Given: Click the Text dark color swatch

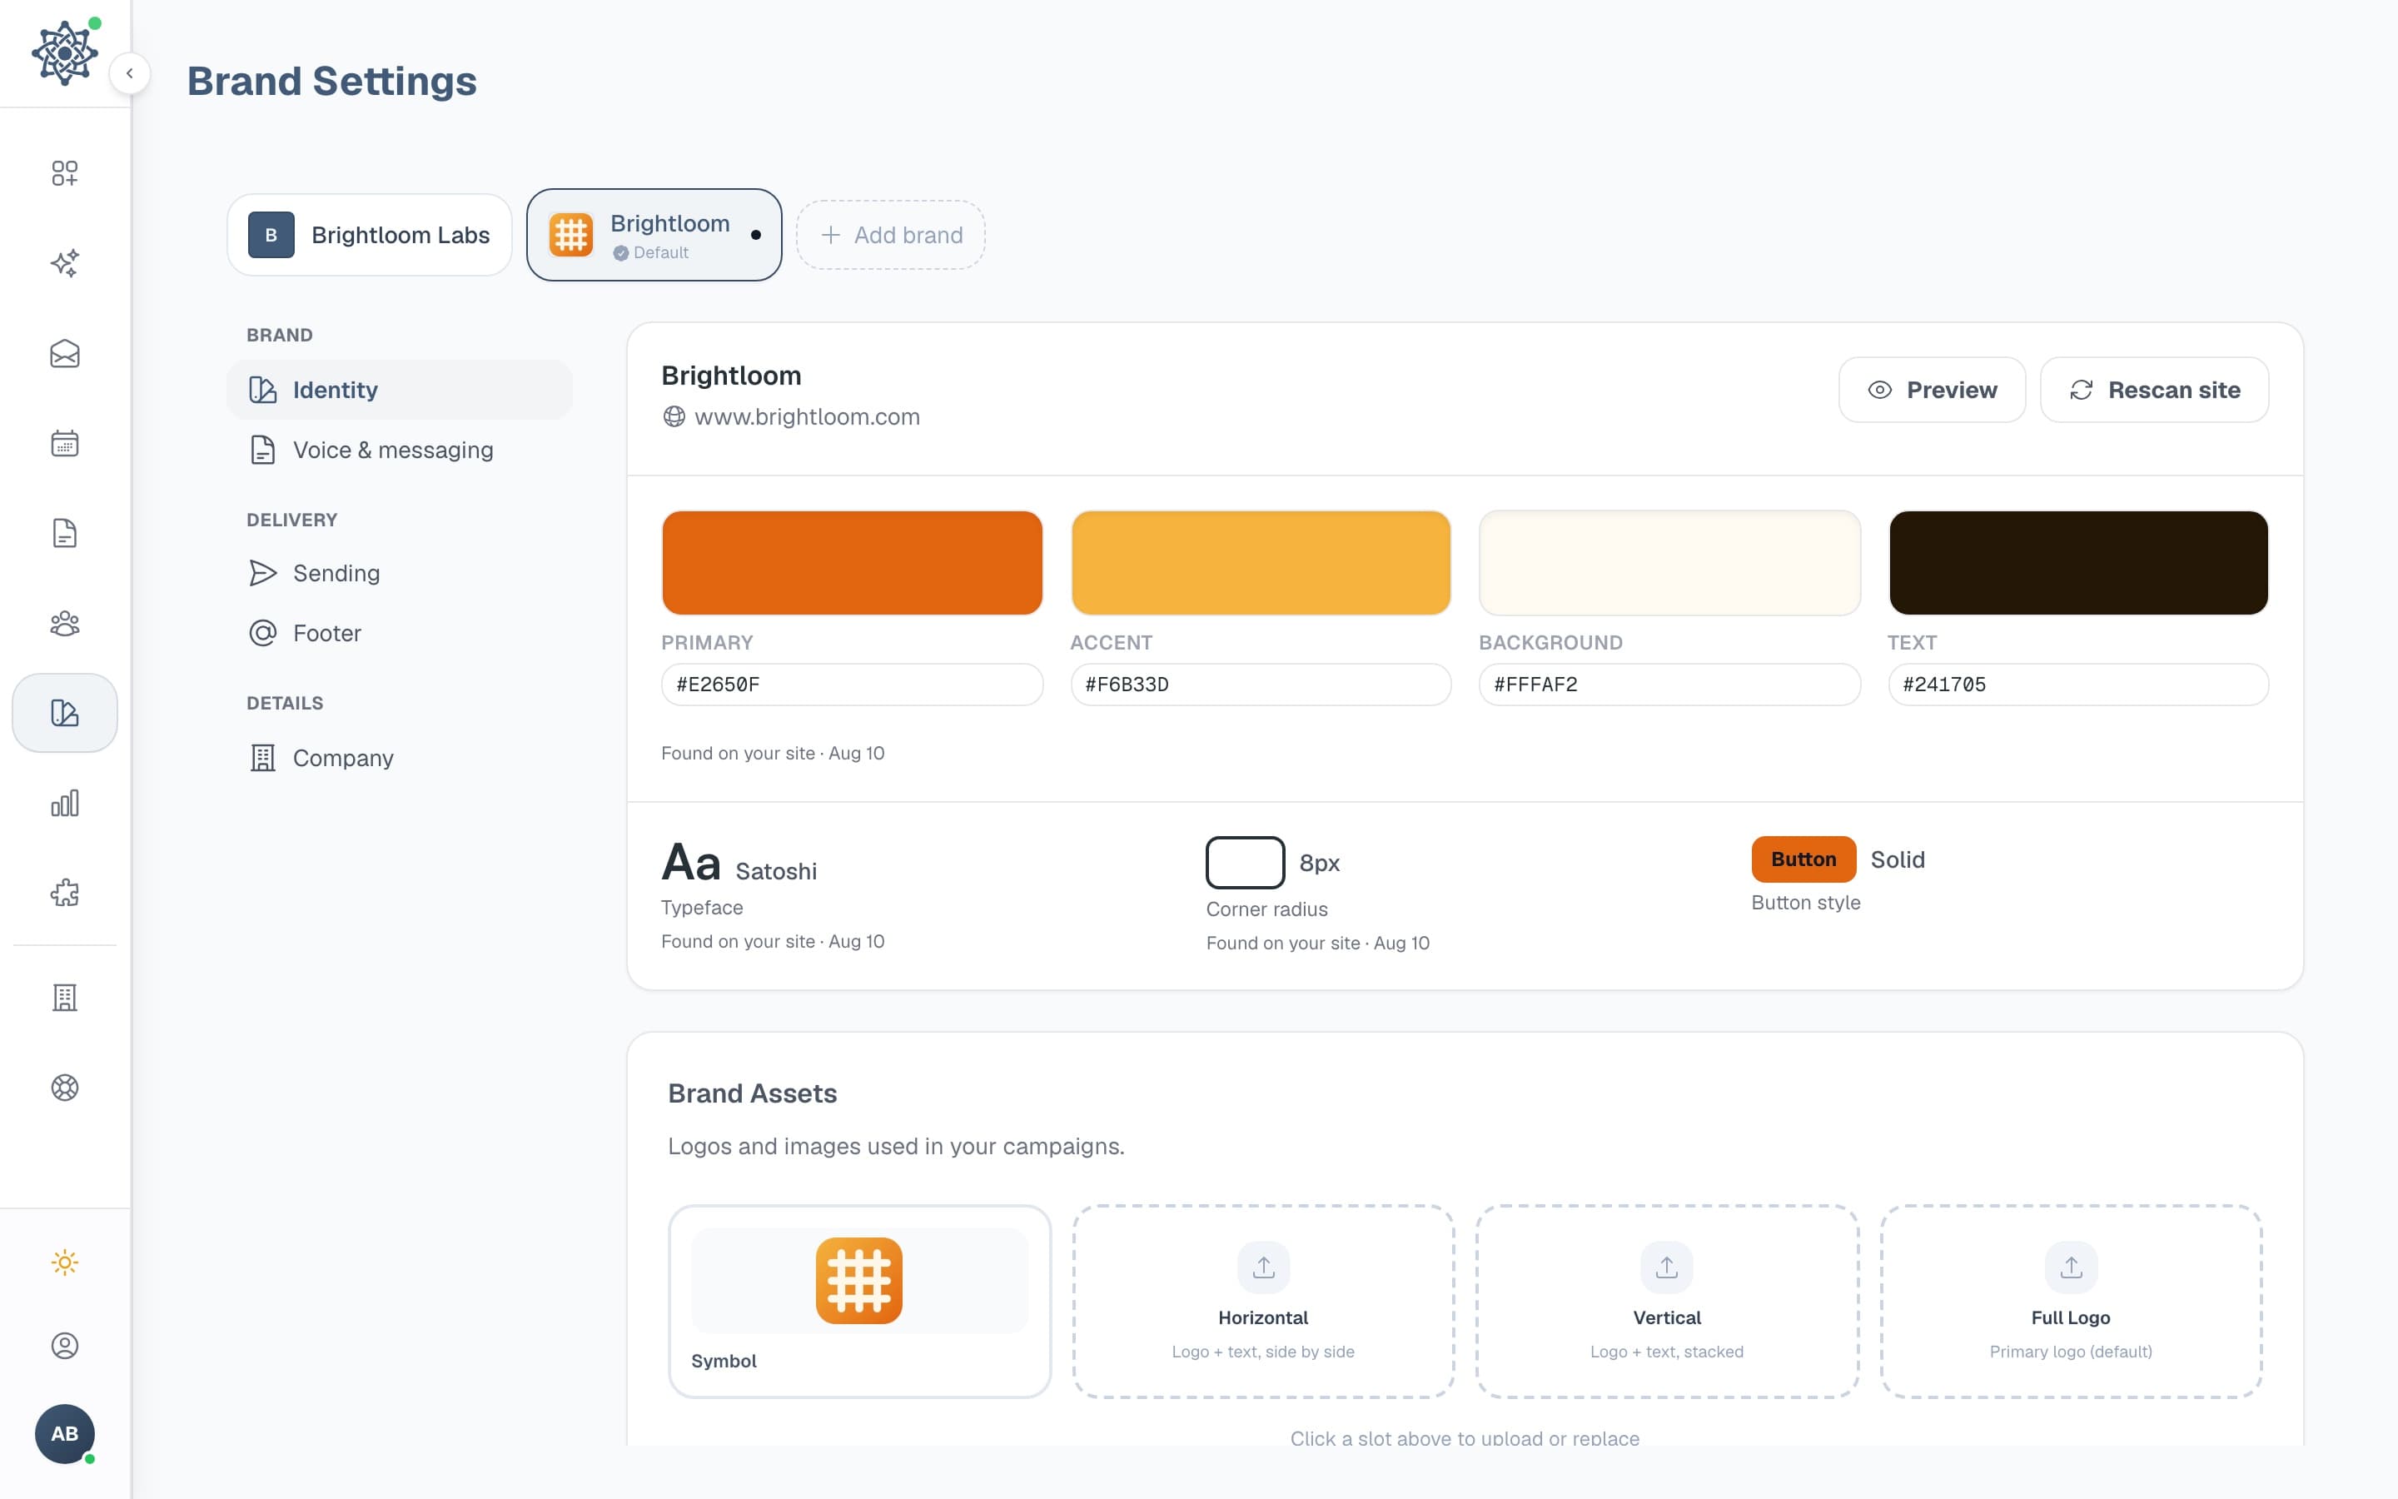Looking at the screenshot, I should coord(2078,563).
